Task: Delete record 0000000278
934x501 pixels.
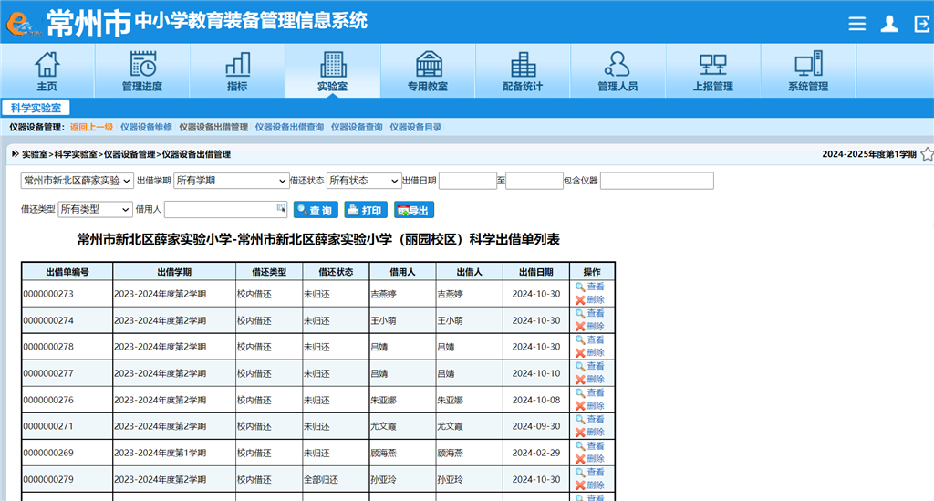Action: pos(590,352)
